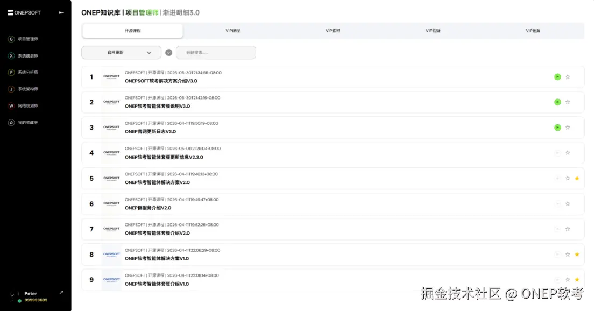Click the outline star for ONEP软考智能体解决方案V1.0
Image resolution: width=594 pixels, height=311 pixels.
coord(568,254)
